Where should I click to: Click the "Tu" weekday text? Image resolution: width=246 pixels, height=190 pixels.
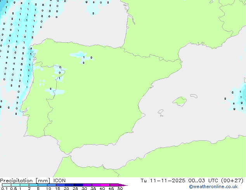point(144,181)
